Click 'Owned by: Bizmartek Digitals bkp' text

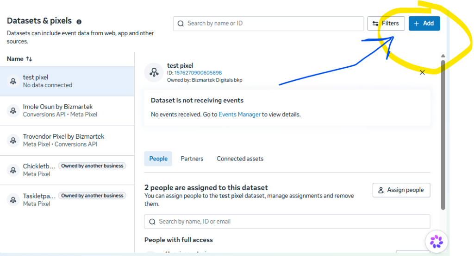coord(205,80)
